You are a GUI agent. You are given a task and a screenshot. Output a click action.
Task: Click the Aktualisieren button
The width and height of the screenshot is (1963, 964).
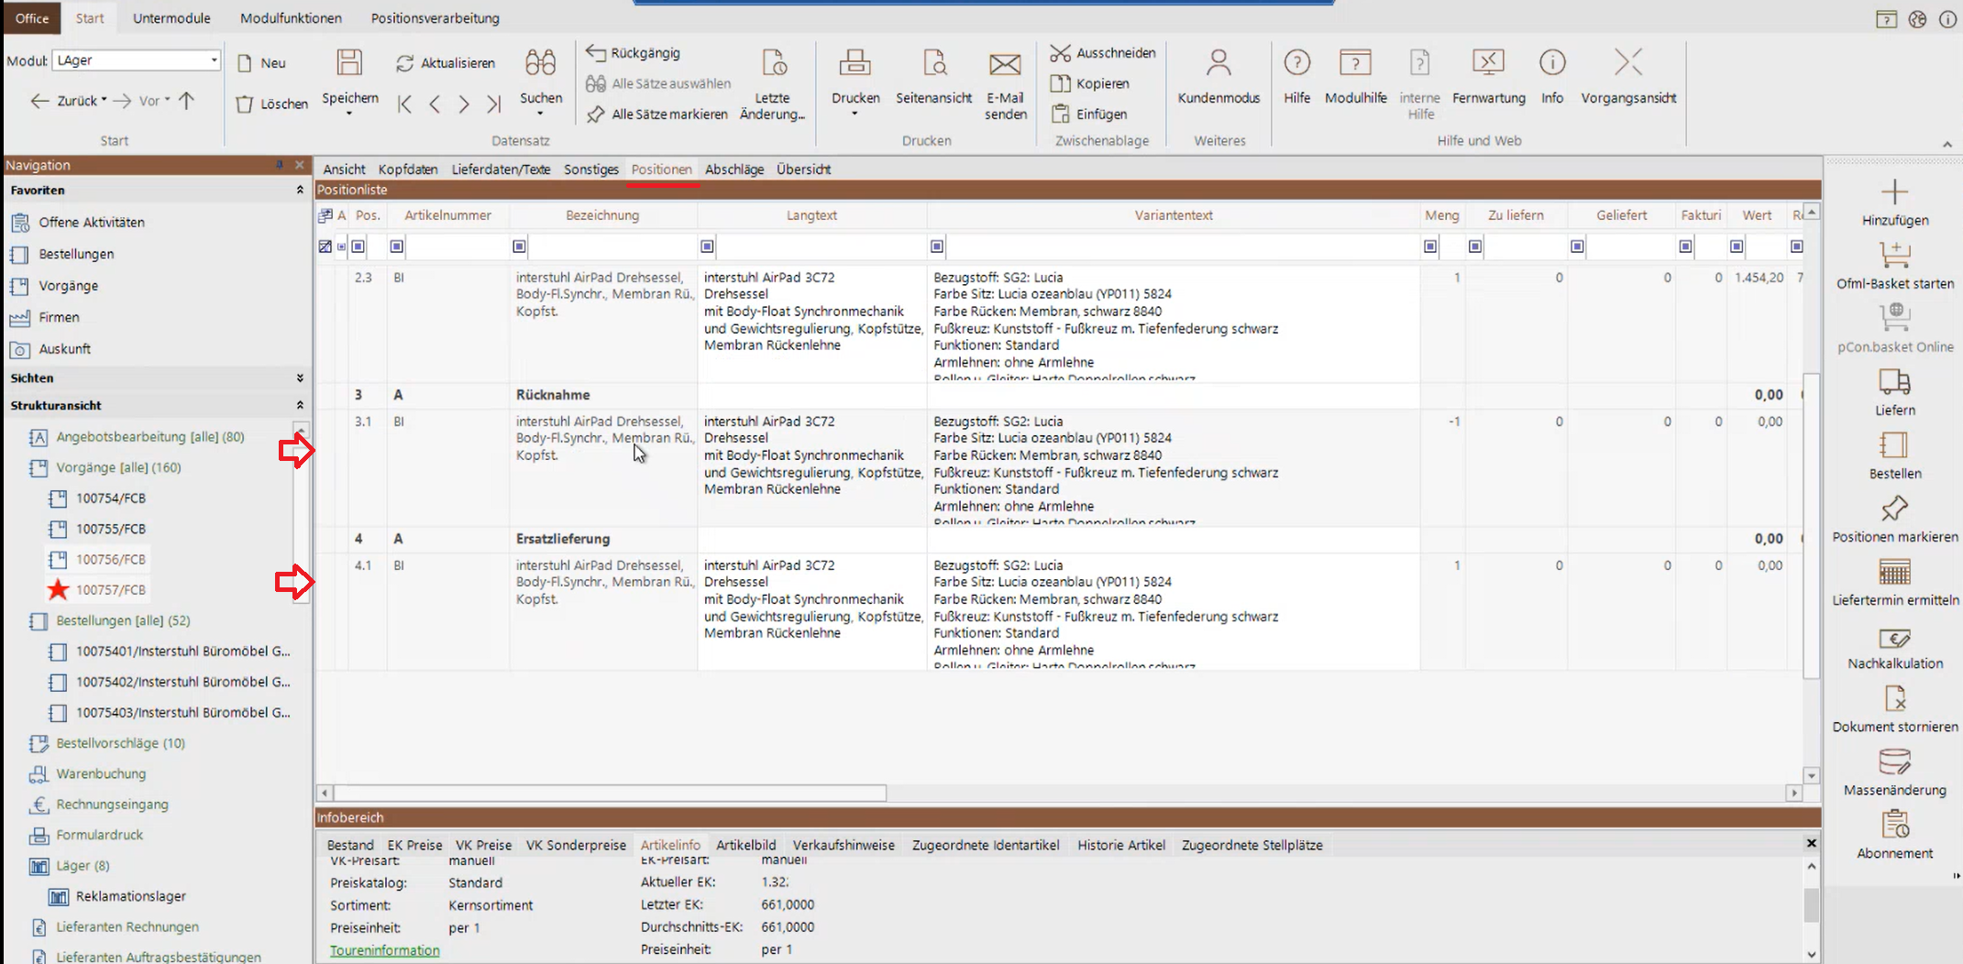pyautogui.click(x=446, y=63)
